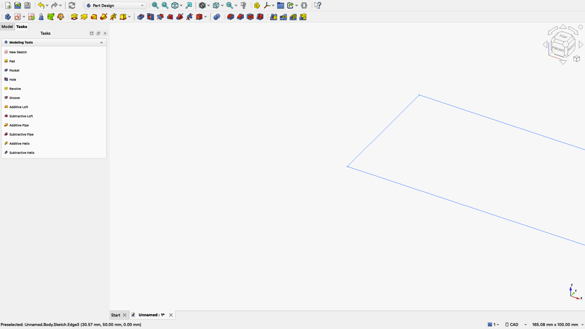Click the Fit All zoom icon
The image size is (585, 329).
coord(155,5)
